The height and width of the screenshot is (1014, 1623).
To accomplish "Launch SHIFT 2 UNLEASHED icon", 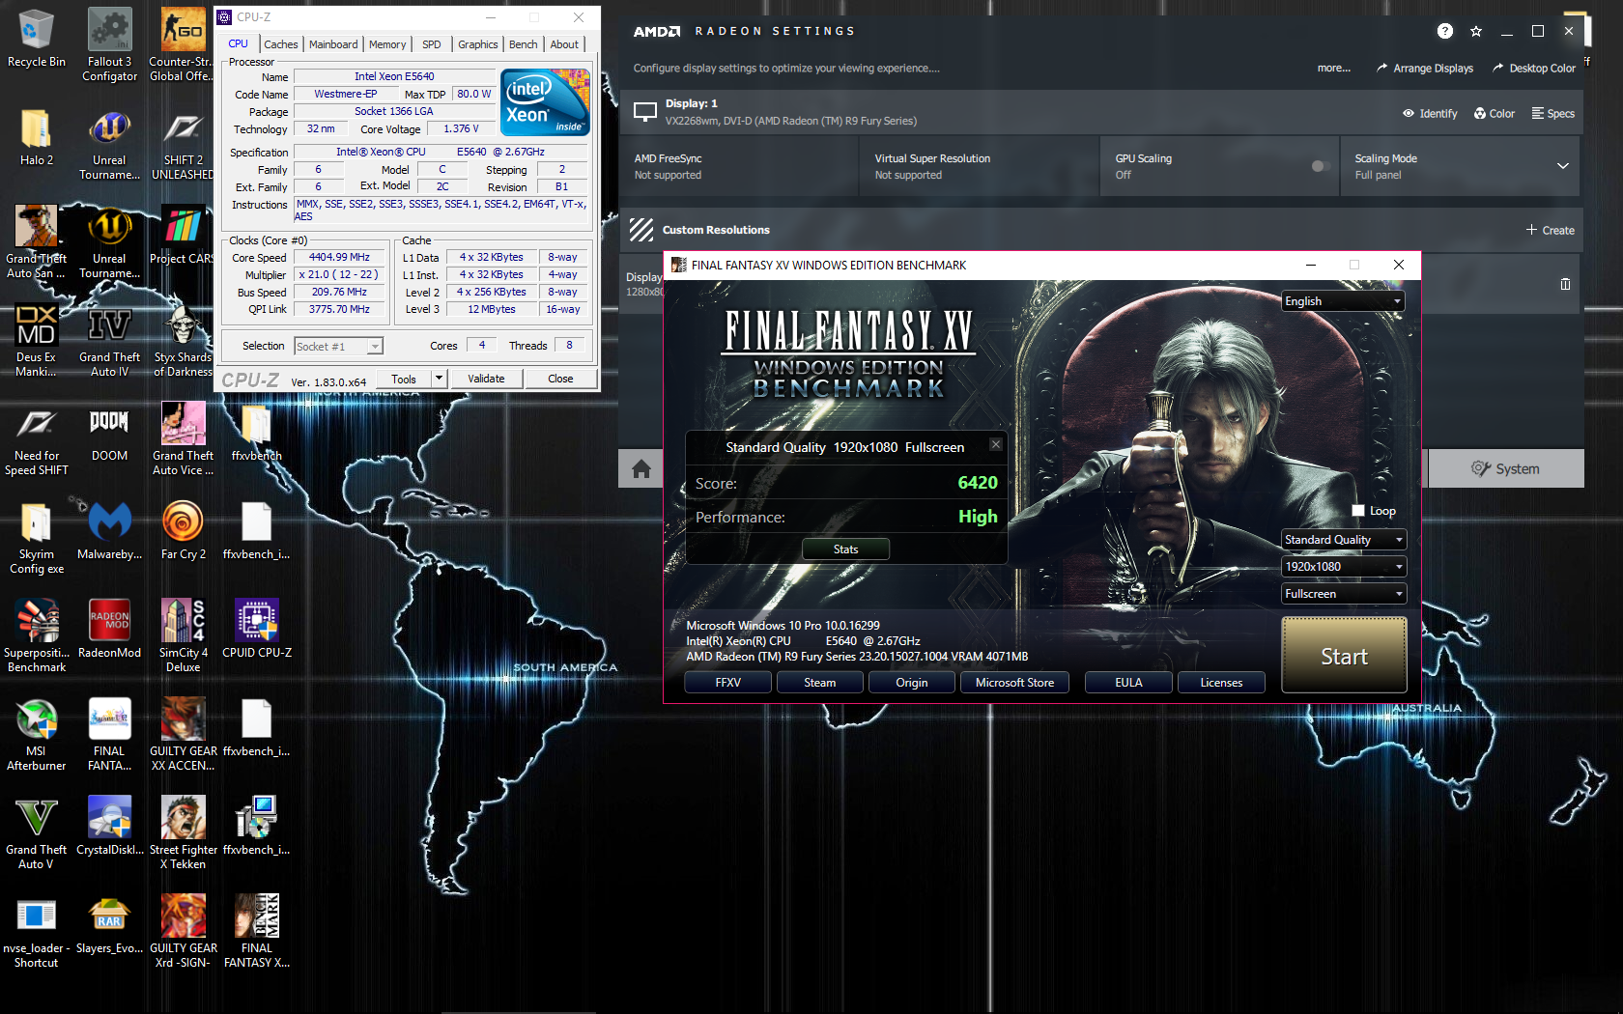I will pos(183,144).
